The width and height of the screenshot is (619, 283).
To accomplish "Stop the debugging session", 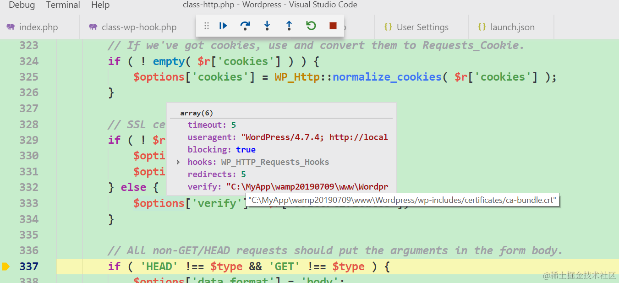I will pyautogui.click(x=333, y=26).
